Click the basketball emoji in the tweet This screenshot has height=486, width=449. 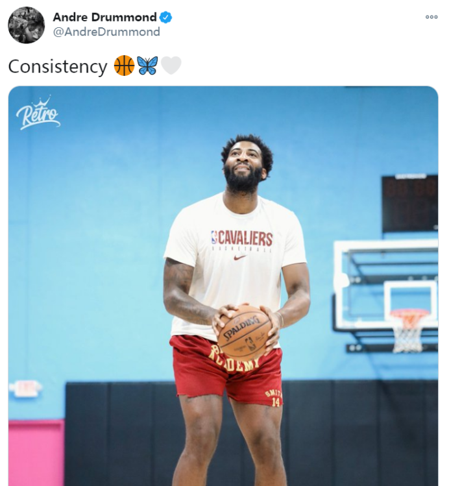[x=125, y=66]
